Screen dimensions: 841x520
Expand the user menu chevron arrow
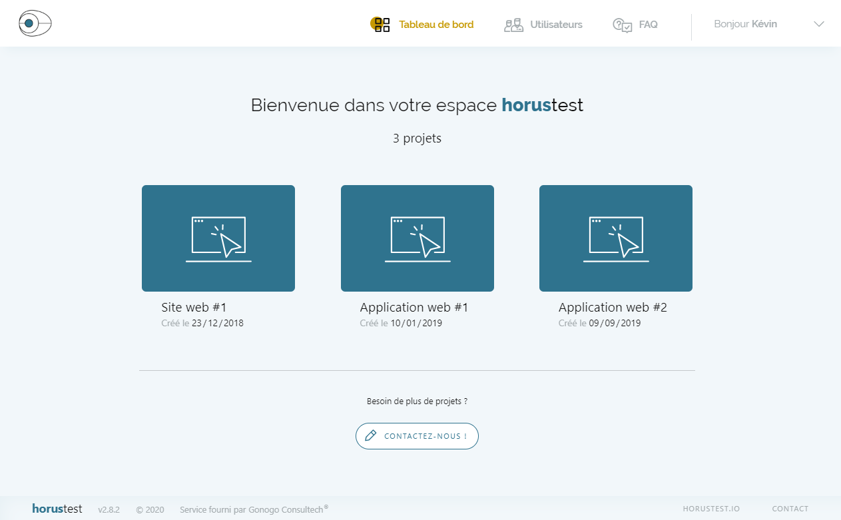click(x=819, y=25)
